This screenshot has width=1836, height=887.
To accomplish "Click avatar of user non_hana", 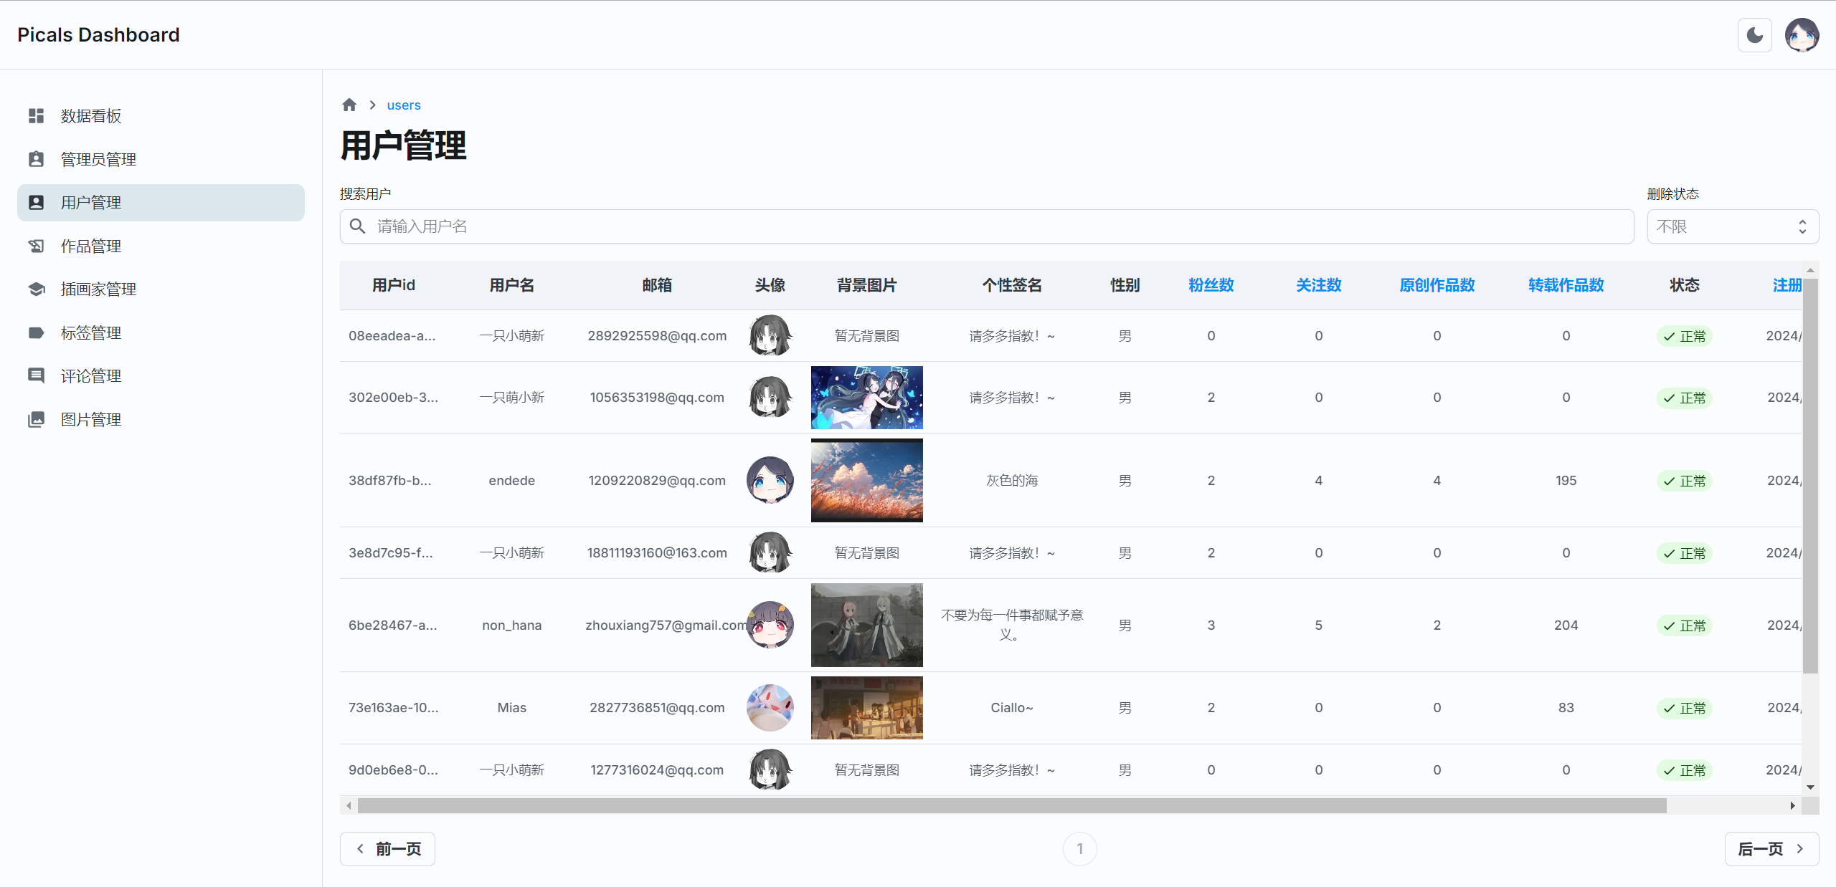I will pos(770,625).
